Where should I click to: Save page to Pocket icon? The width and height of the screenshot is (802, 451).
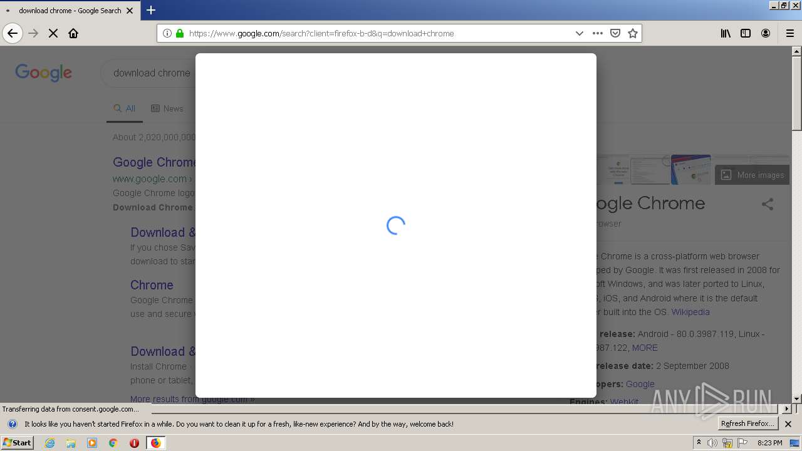click(x=615, y=33)
